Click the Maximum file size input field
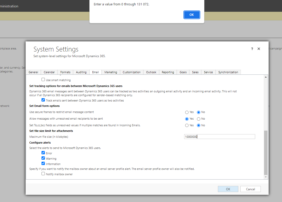 [x=219, y=137]
